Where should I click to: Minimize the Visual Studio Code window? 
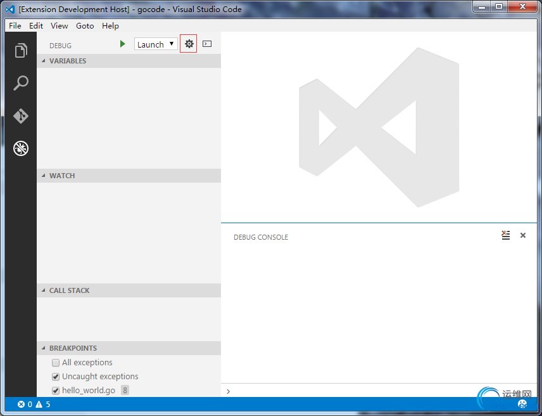point(482,6)
